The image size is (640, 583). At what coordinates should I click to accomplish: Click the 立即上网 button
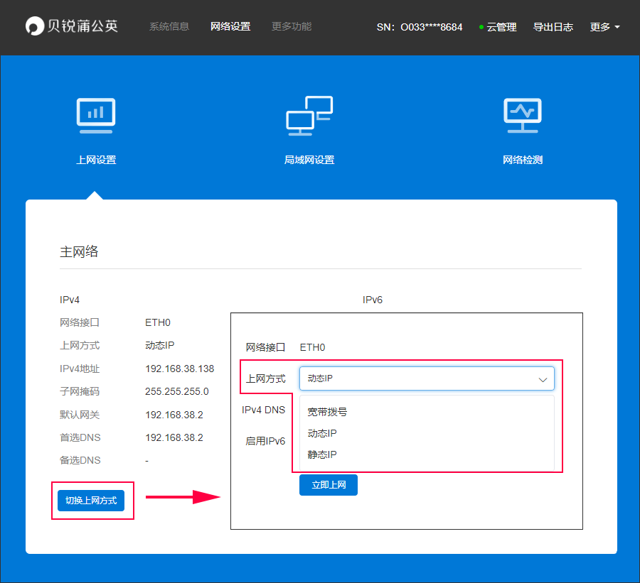pyautogui.click(x=328, y=485)
